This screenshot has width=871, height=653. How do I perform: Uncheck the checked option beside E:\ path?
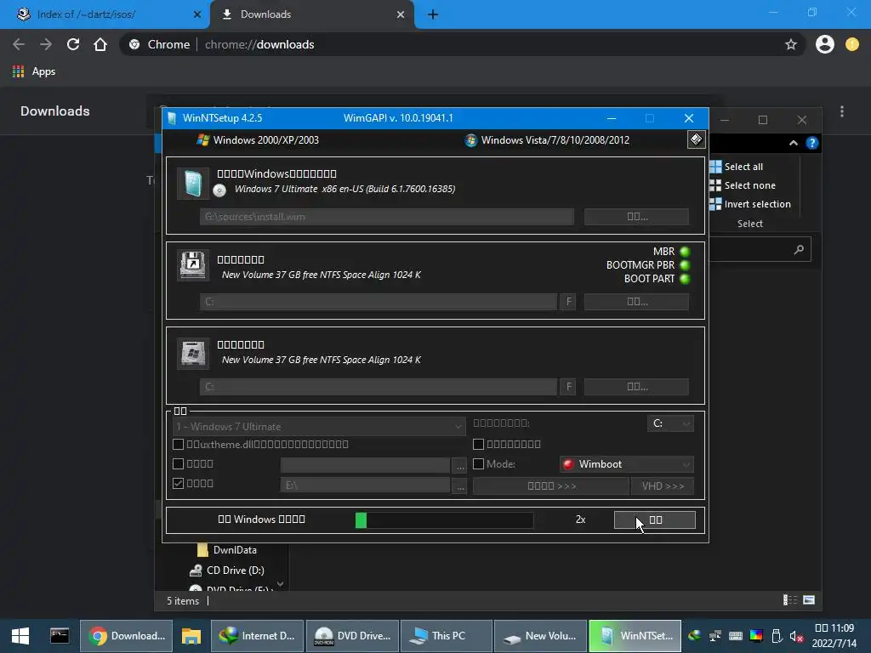[179, 483]
